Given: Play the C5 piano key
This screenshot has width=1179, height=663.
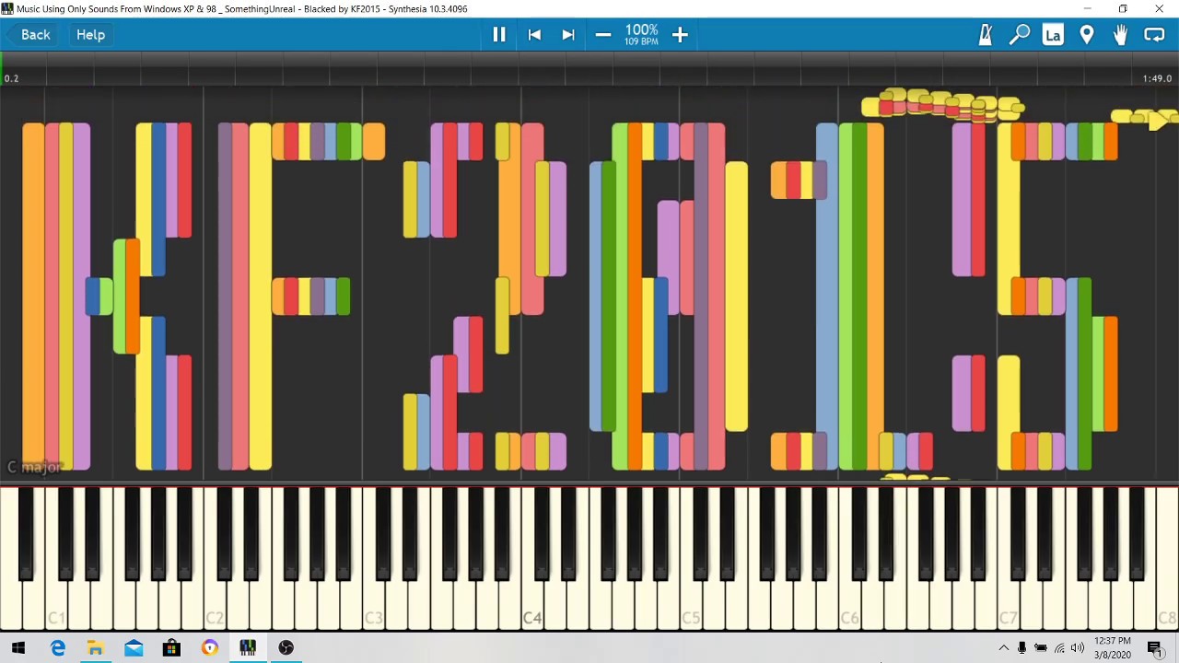Looking at the screenshot, I should point(691,608).
